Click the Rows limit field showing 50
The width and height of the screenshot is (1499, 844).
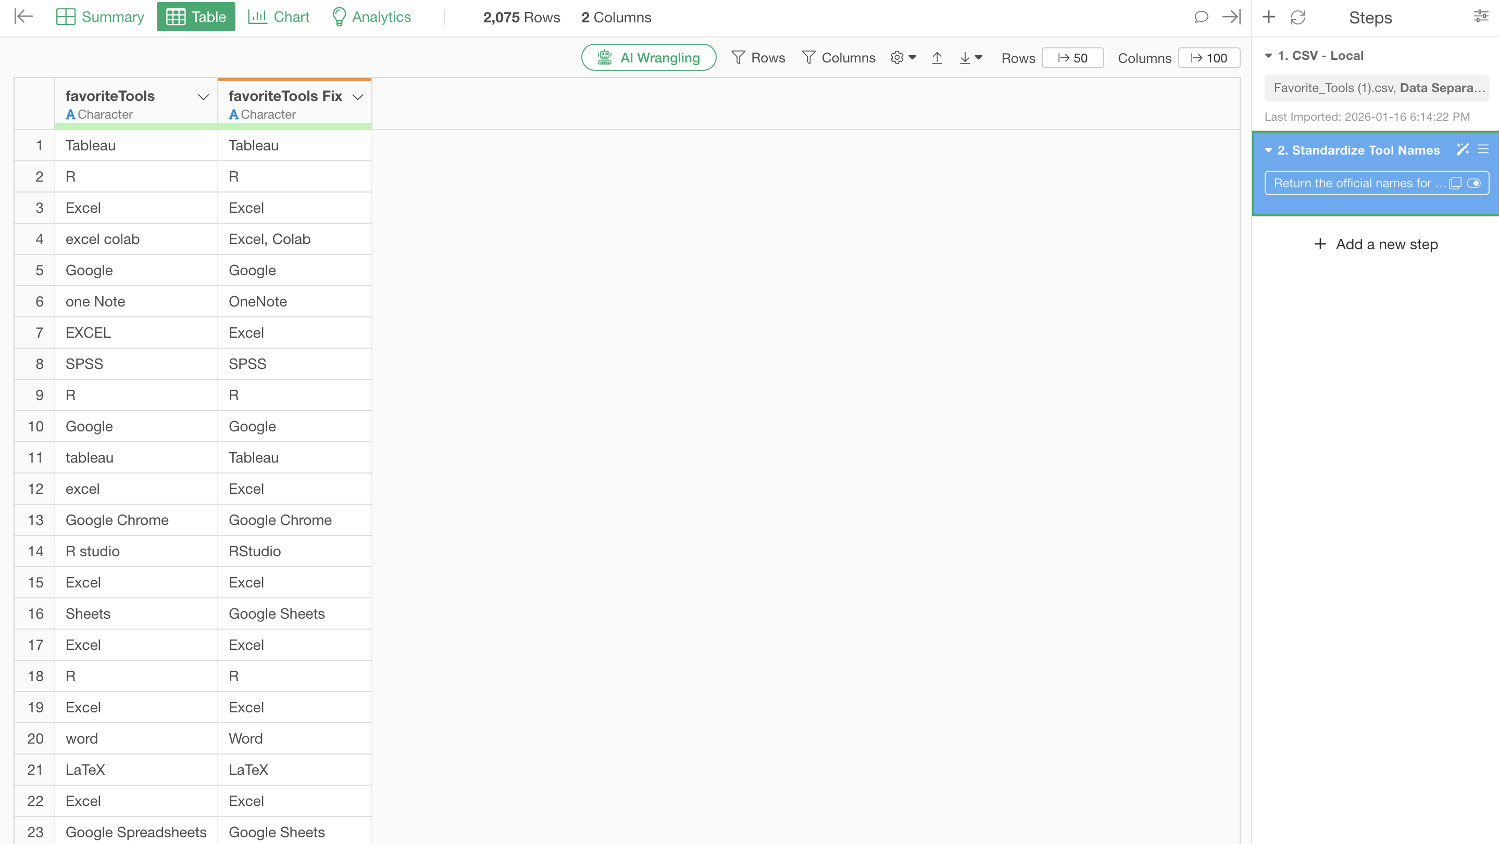click(1072, 58)
